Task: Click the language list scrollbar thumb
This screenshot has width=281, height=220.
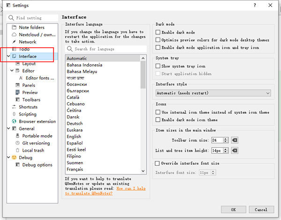Action: coord(143,75)
